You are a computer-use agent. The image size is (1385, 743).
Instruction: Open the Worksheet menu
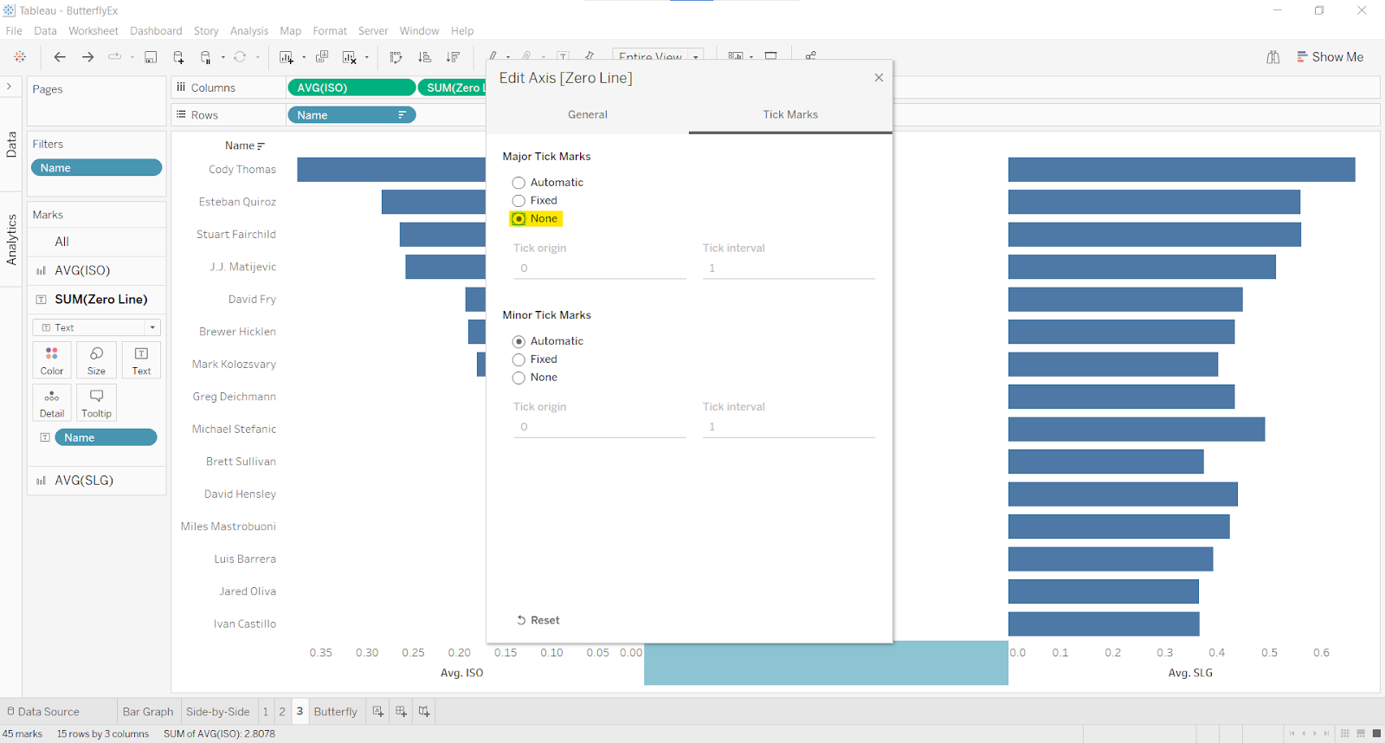tap(93, 30)
